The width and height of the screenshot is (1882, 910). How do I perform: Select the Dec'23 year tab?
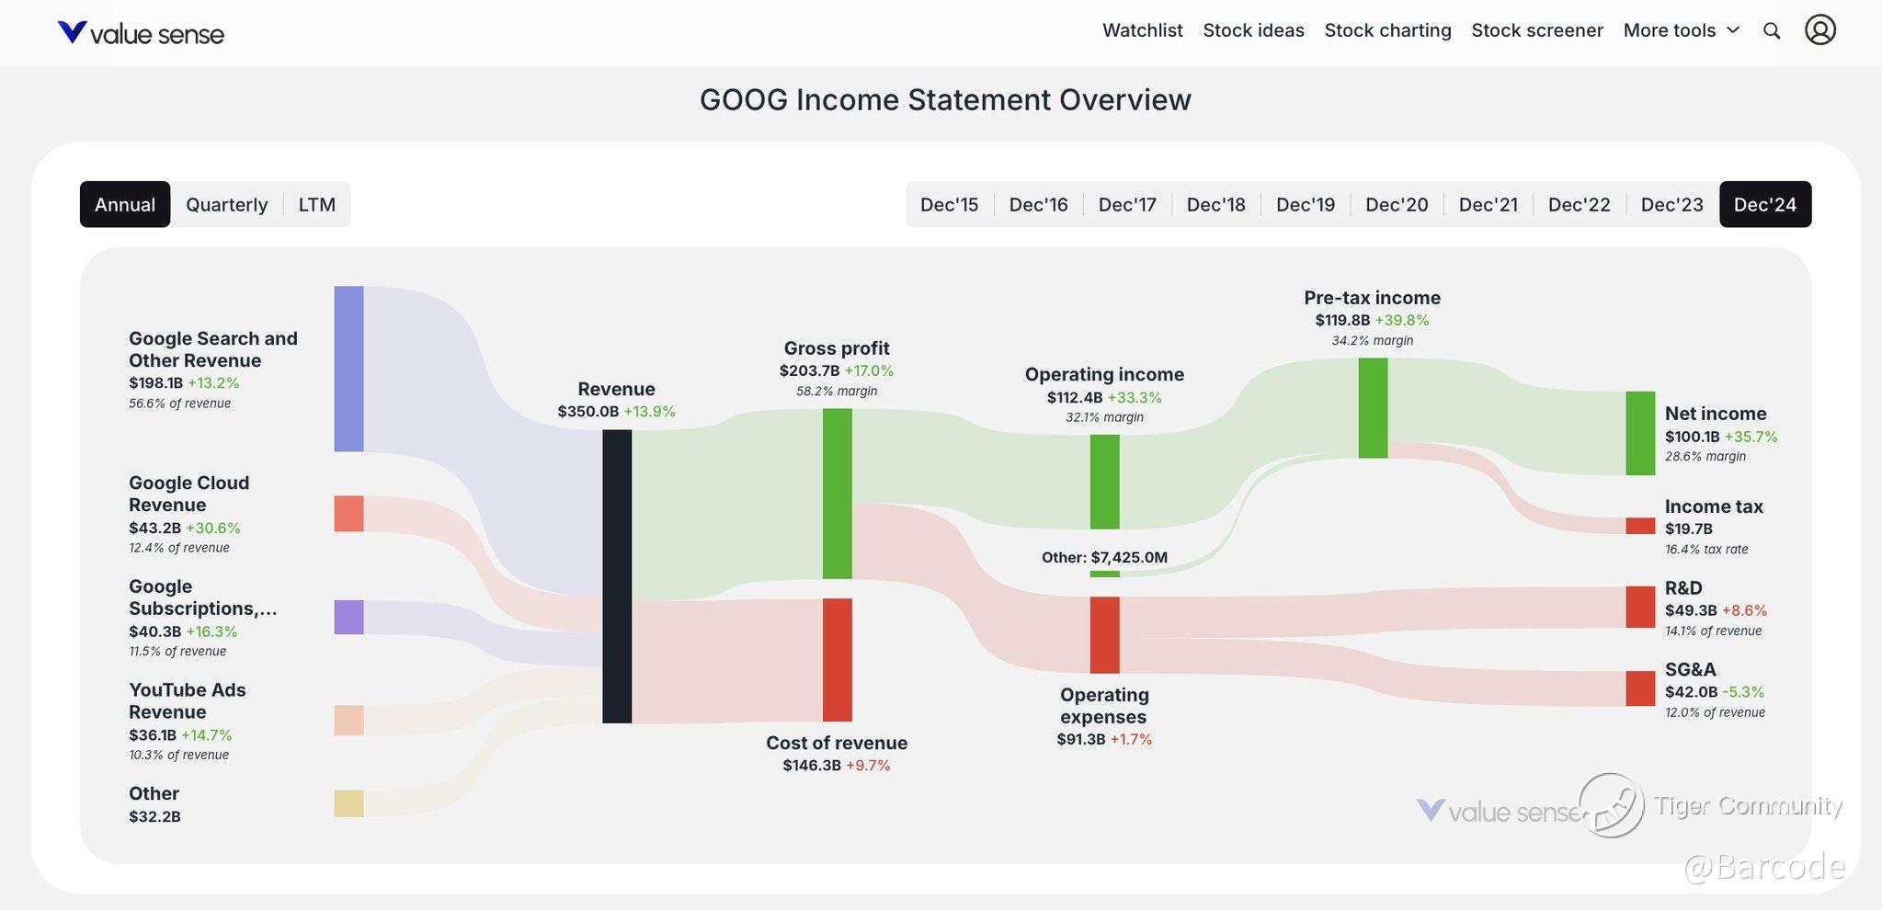[x=1672, y=204]
